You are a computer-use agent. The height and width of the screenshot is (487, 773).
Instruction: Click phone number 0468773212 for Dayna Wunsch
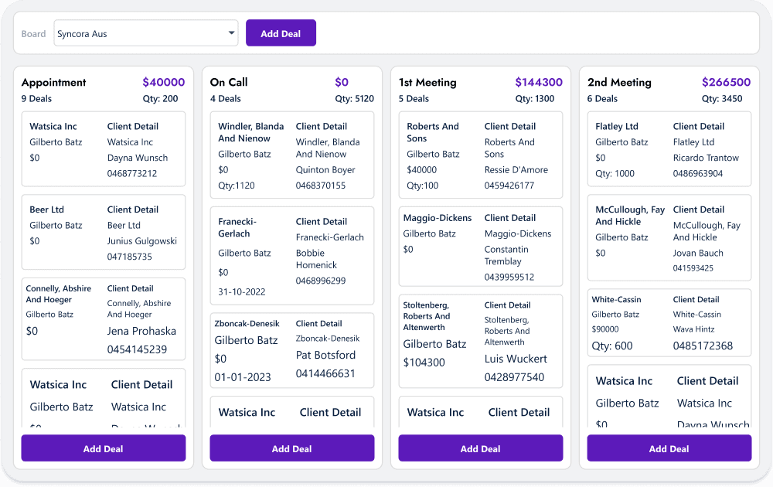click(x=132, y=174)
